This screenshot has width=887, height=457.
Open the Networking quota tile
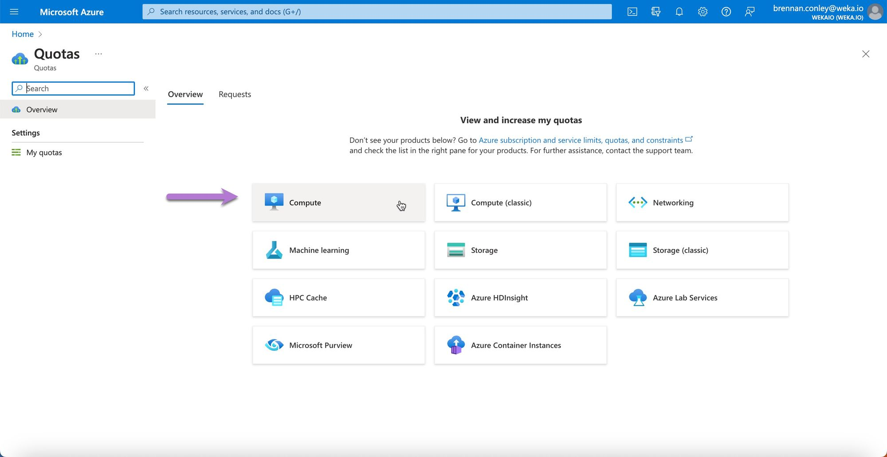[x=702, y=203]
